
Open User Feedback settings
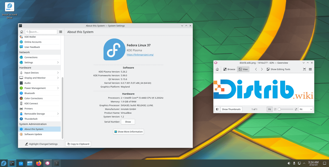point(39,47)
